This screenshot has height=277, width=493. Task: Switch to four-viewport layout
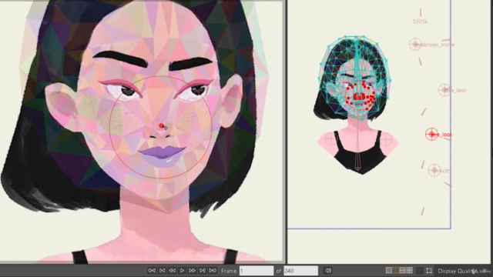[x=410, y=270]
